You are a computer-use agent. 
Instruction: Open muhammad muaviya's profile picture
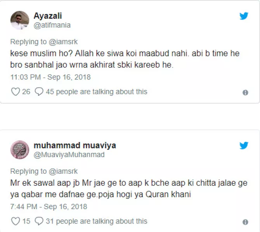tap(19, 150)
